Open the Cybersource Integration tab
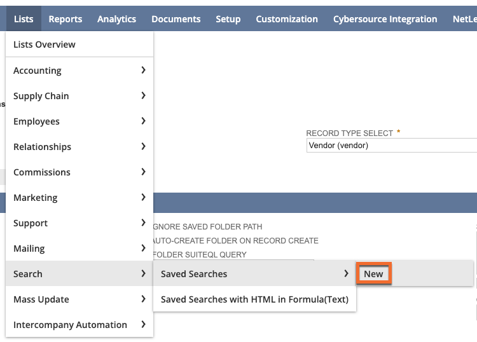The image size is (477, 342). pos(385,19)
